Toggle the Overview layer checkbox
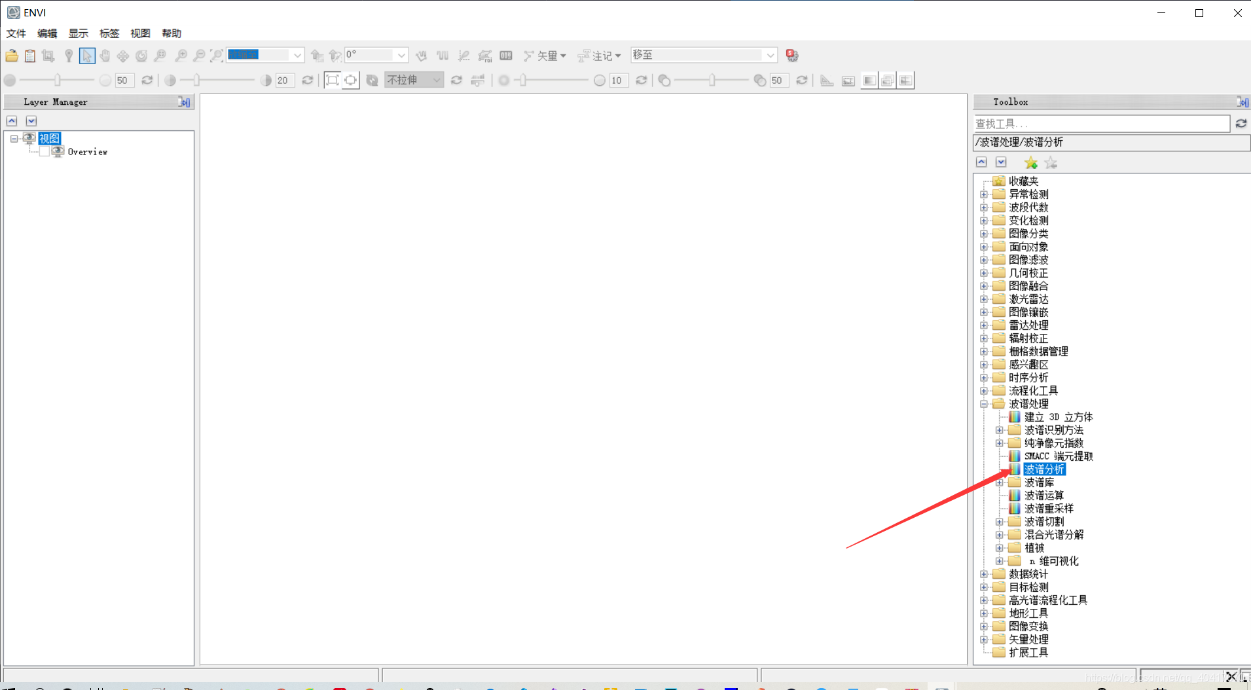 [45, 152]
